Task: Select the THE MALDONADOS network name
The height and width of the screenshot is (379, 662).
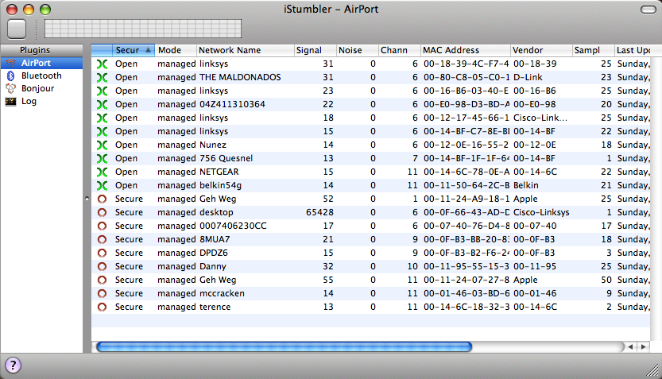Action: click(x=240, y=77)
